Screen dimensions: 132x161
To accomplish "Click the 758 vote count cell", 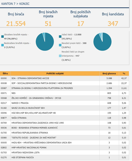I will [x=109, y=98].
